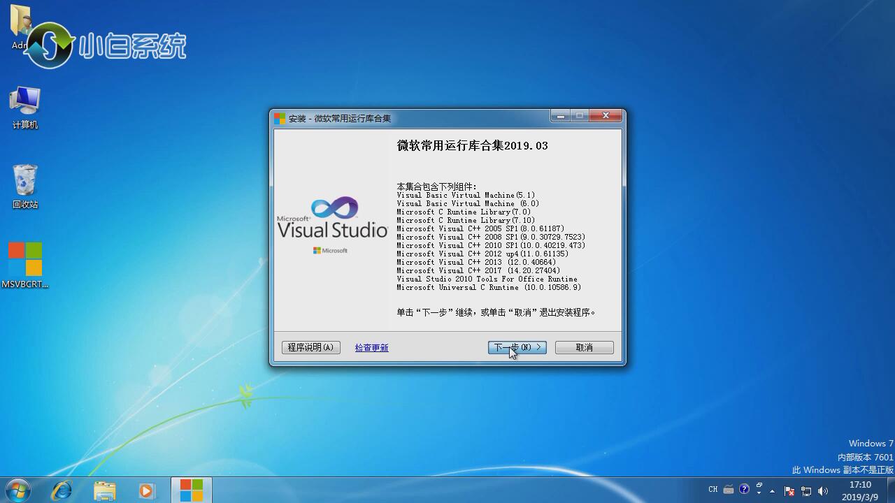This screenshot has height=503, width=895.
Task: Open the volume speaker tray icon
Action: (823, 491)
